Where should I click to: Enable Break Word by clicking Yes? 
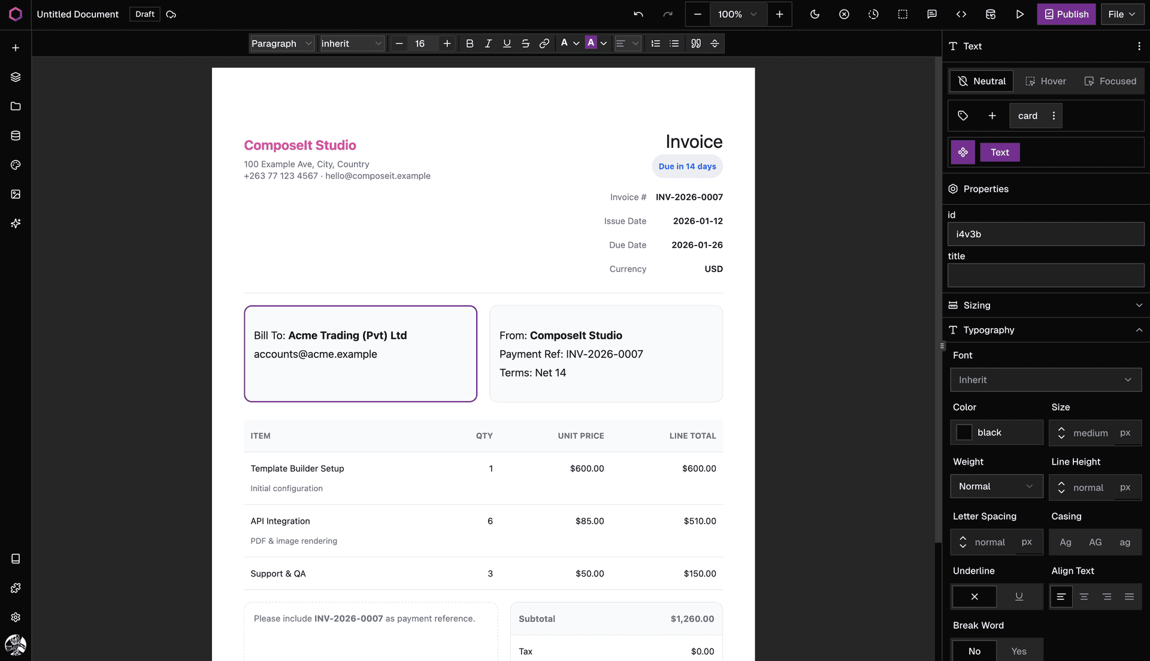pyautogui.click(x=1019, y=651)
